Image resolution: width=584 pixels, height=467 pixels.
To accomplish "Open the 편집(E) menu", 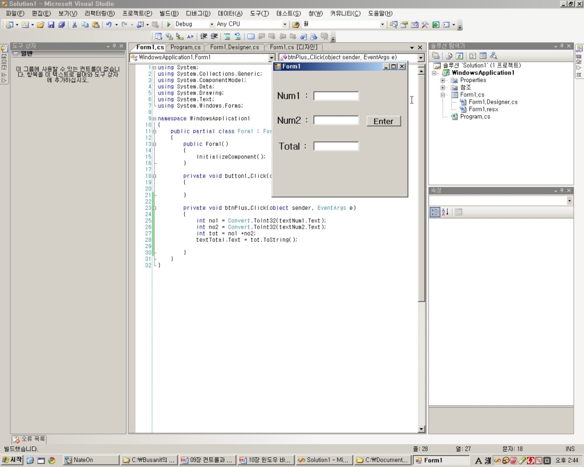I will click(x=41, y=14).
